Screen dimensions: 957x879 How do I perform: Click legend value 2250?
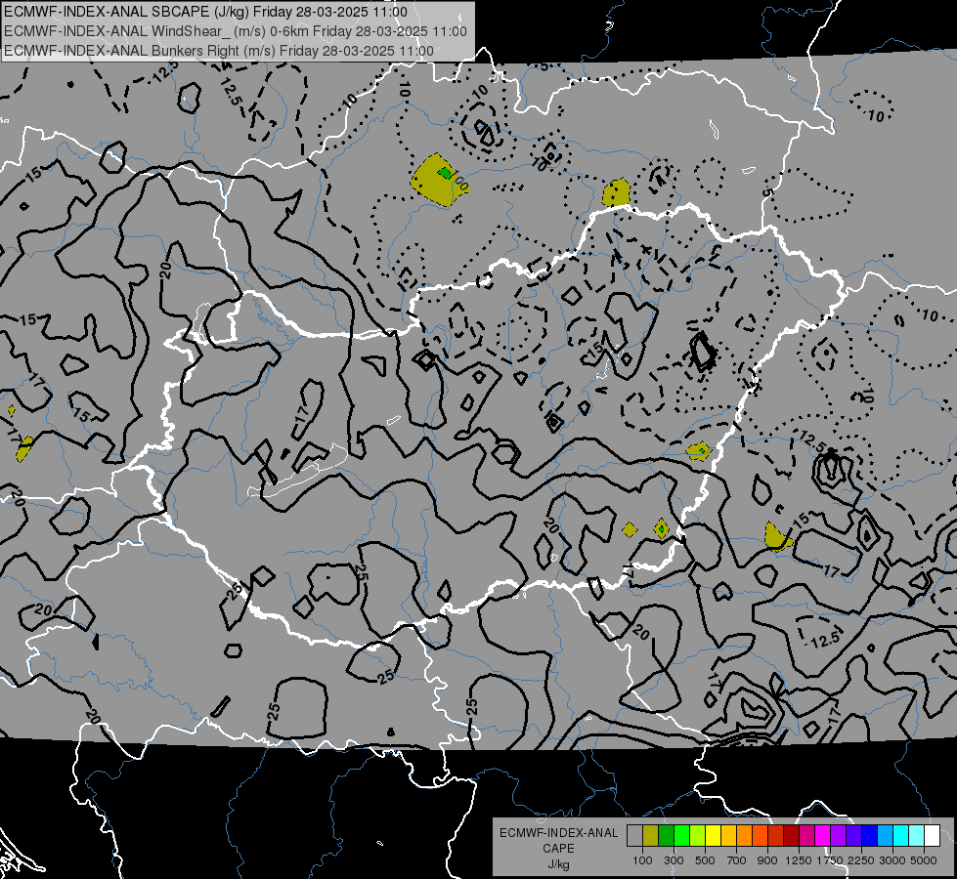pos(861,860)
